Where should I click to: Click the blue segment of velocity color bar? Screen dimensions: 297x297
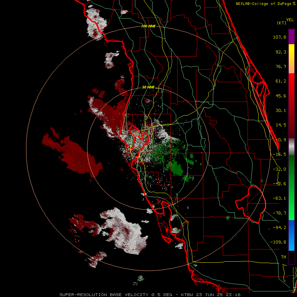pyautogui.click(x=291, y=235)
